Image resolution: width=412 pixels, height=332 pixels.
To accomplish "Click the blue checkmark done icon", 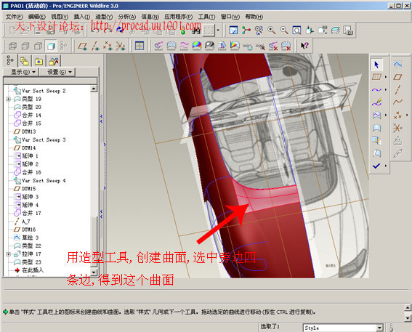I will [376, 166].
